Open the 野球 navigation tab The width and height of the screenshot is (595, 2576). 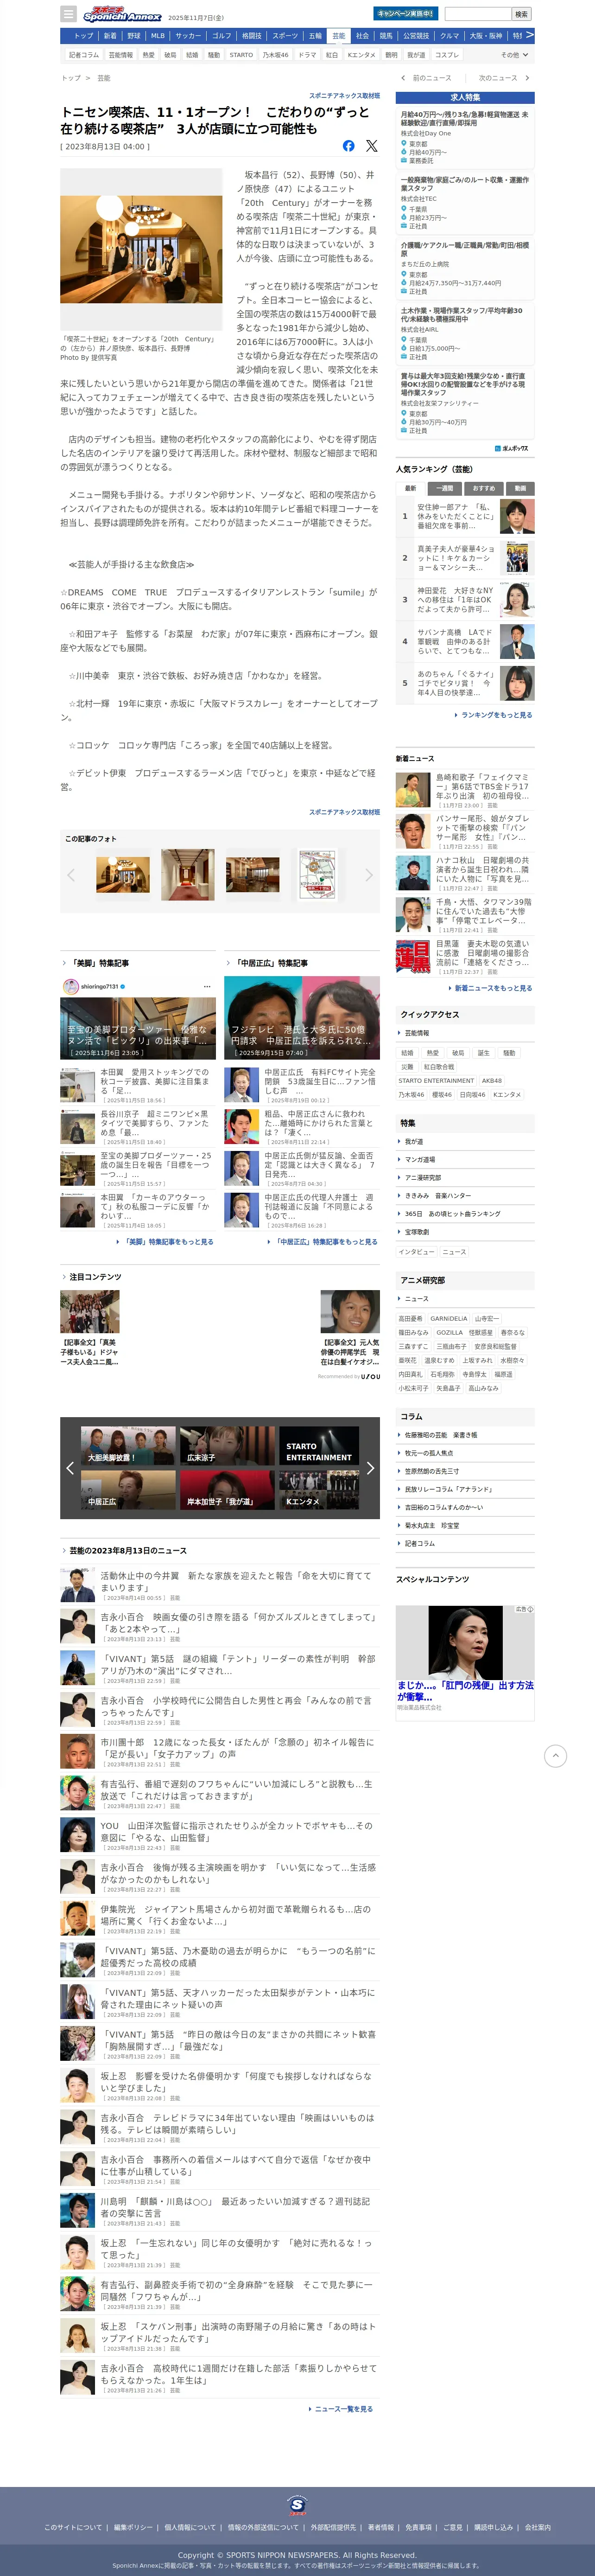coord(134,36)
